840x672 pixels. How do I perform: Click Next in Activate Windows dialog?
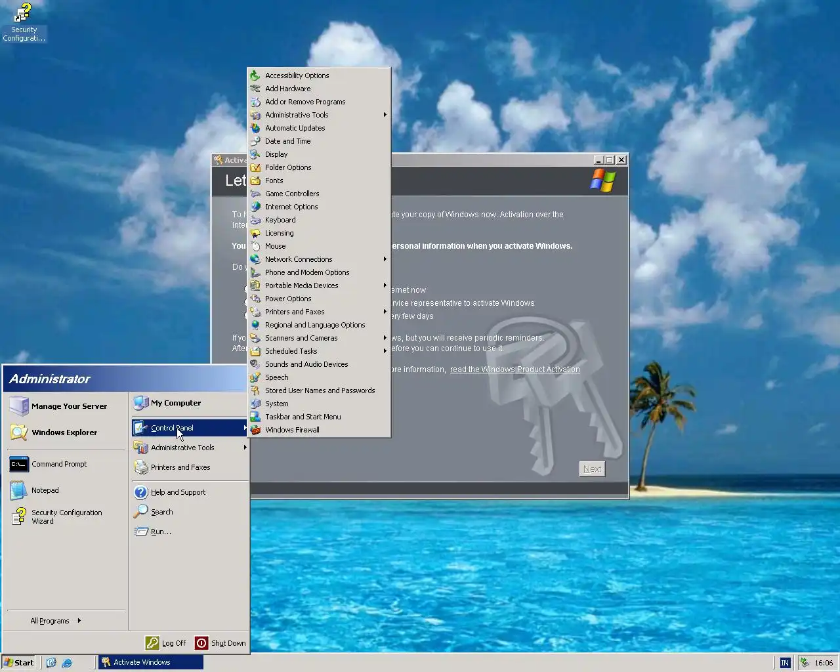(592, 469)
